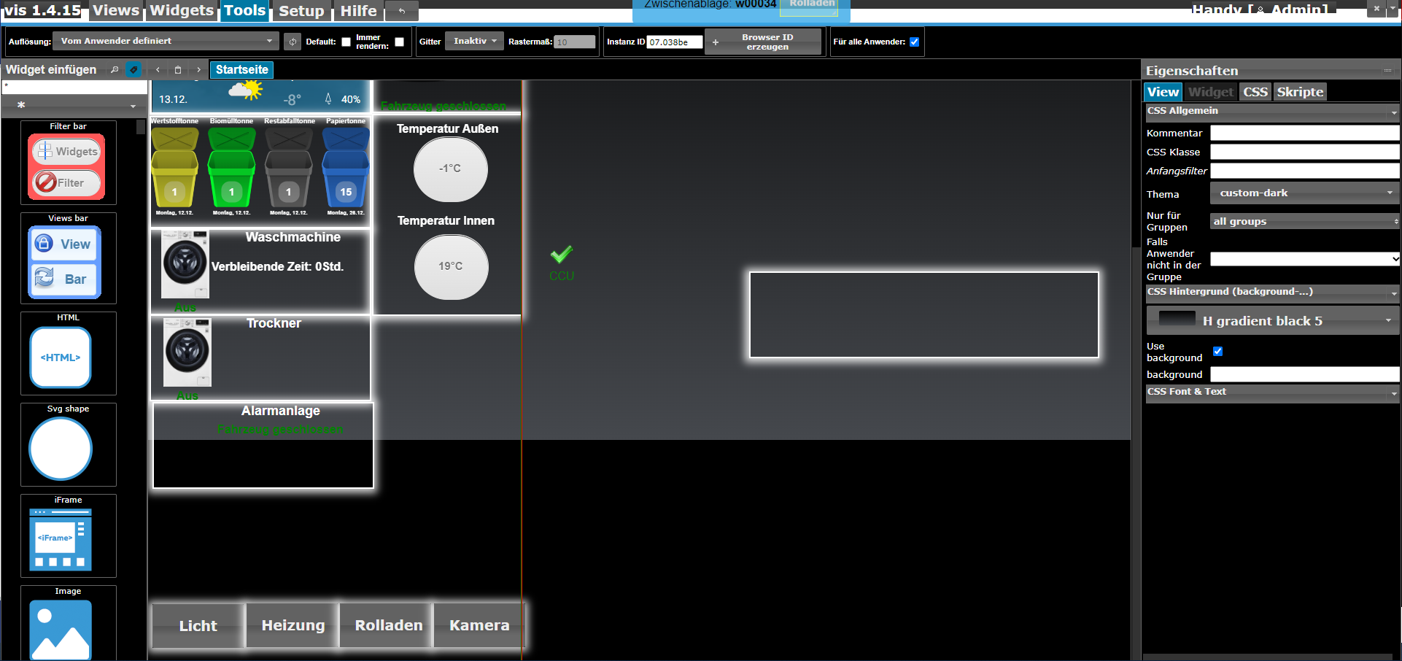This screenshot has height=661, width=1402.
Task: Toggle the blue tag icon beside Widget einfügen
Action: [133, 70]
